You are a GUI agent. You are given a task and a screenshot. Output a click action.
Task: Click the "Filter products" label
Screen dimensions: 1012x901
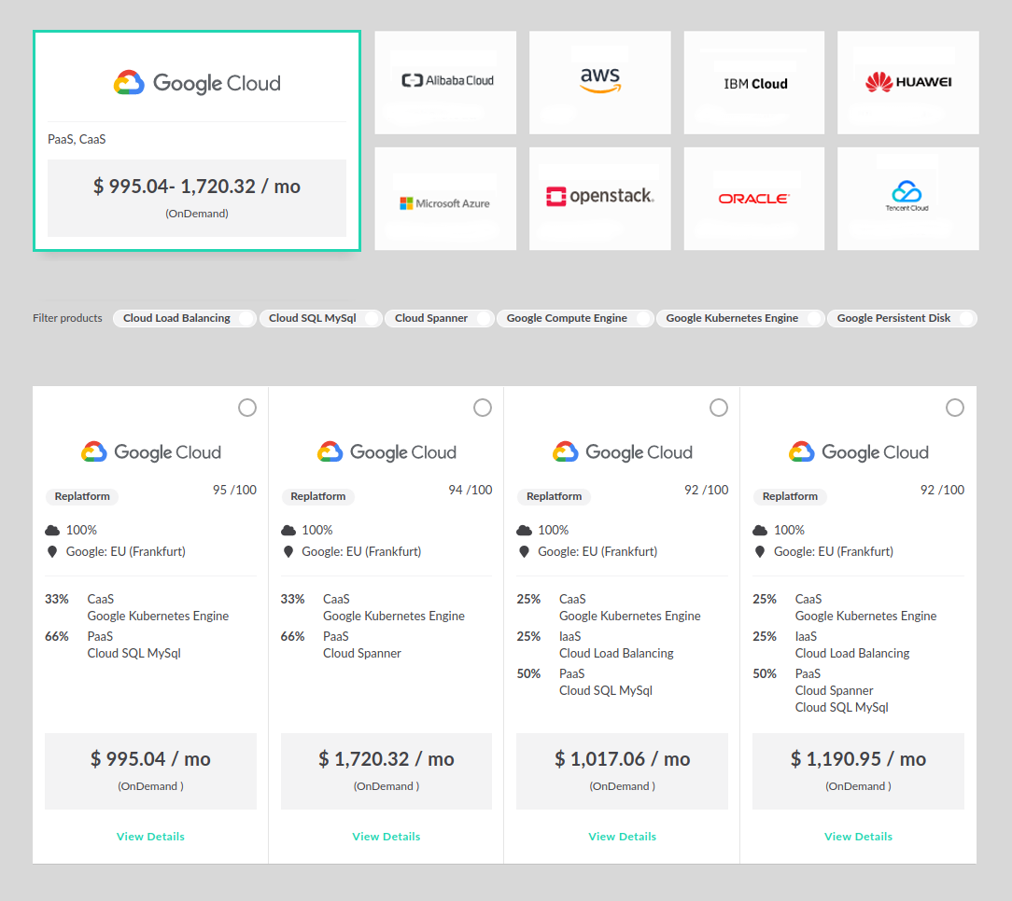68,318
